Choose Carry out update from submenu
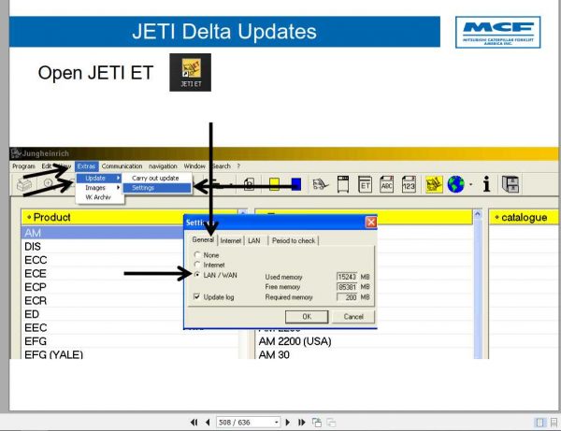 click(155, 179)
